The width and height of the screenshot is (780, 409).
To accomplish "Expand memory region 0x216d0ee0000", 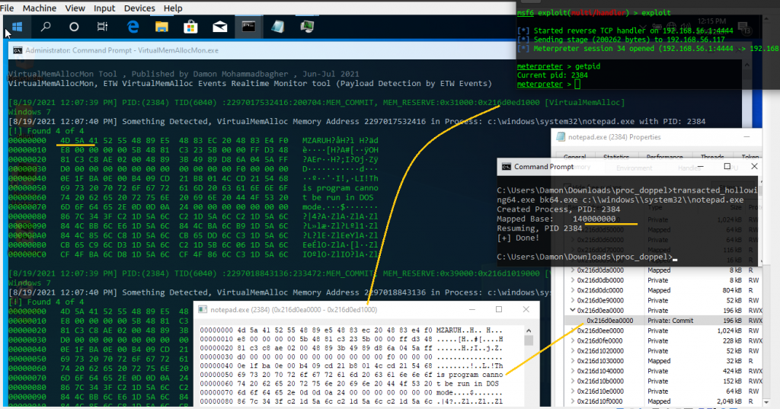I will click(572, 331).
